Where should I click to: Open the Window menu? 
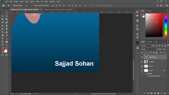(x=52, y=2)
